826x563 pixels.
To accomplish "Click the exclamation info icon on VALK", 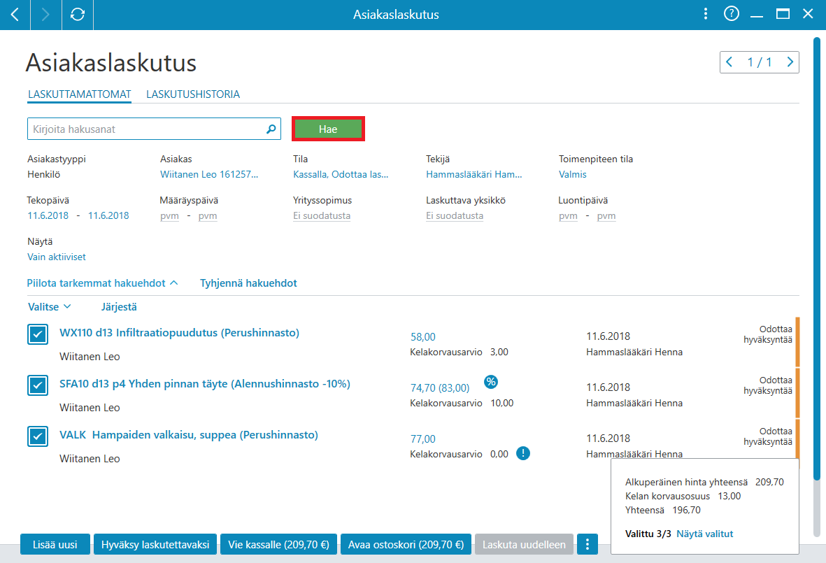I will coord(522,453).
